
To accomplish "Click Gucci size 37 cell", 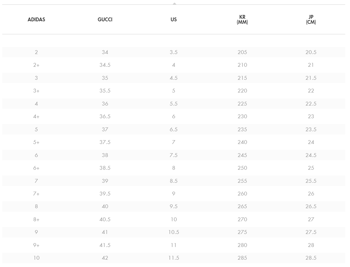I will pyautogui.click(x=105, y=129).
